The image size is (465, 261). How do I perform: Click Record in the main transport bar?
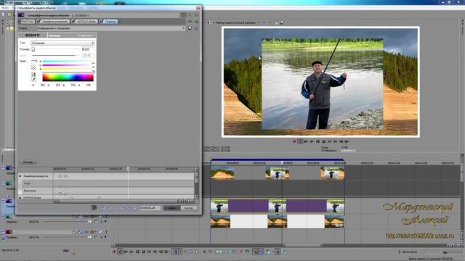click(x=114, y=252)
